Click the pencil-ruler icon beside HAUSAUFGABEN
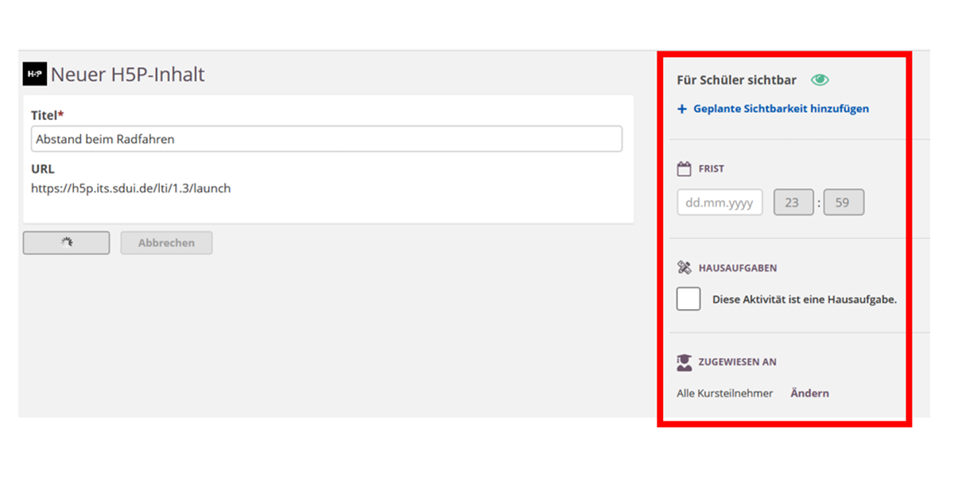This screenshot has width=954, height=499. [684, 268]
